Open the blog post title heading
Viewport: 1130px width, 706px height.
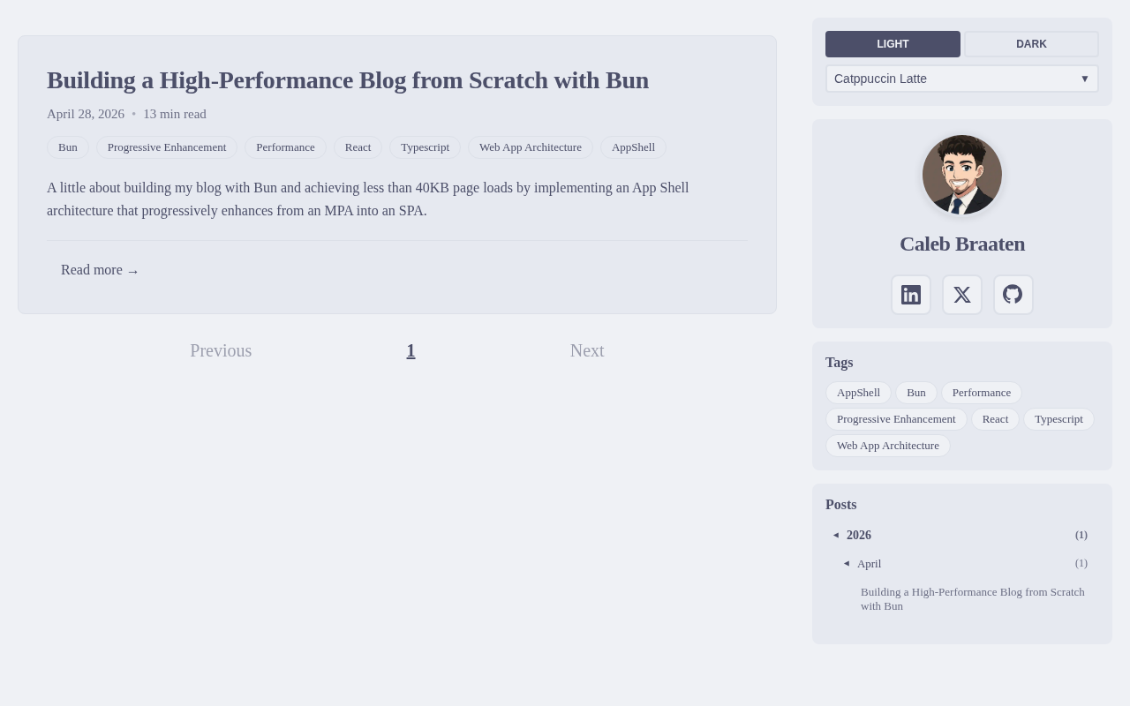tap(348, 80)
